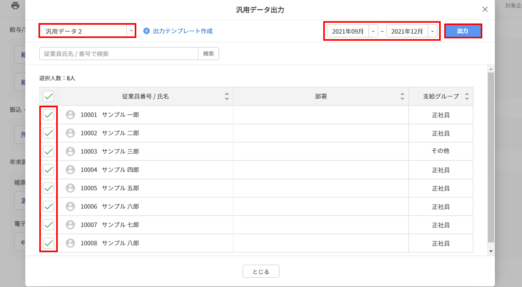Uncheck employee 10005 サンプル 五郎
Viewport: 522px width, 287px height.
[x=48, y=188]
